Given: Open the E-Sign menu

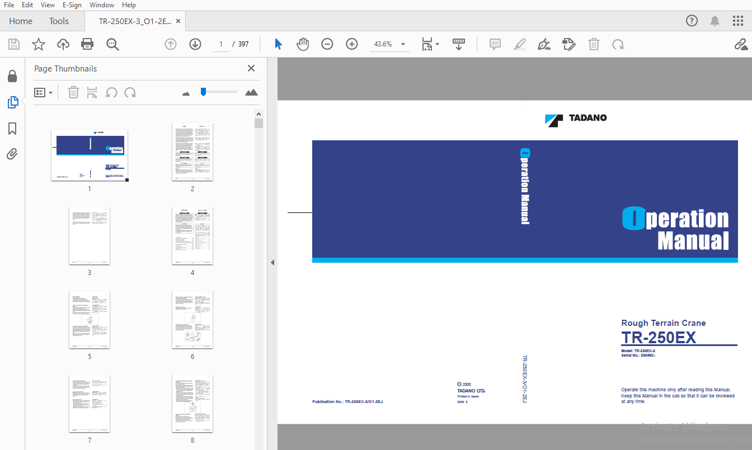Looking at the screenshot, I should tap(72, 5).
